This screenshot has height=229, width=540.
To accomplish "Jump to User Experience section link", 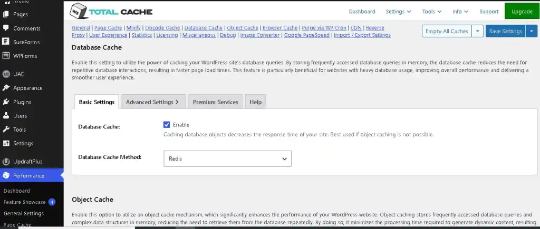I will click(108, 35).
